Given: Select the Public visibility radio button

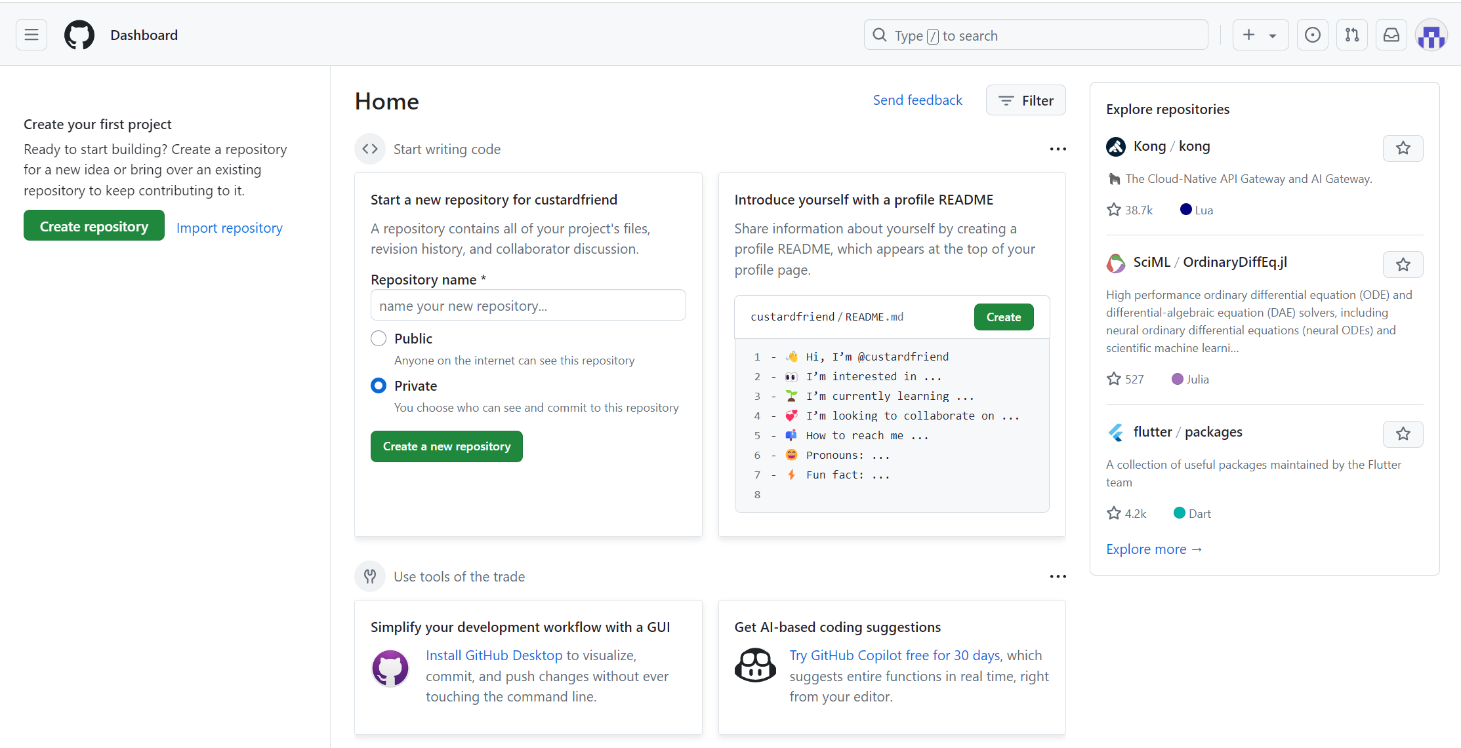Looking at the screenshot, I should (x=379, y=338).
